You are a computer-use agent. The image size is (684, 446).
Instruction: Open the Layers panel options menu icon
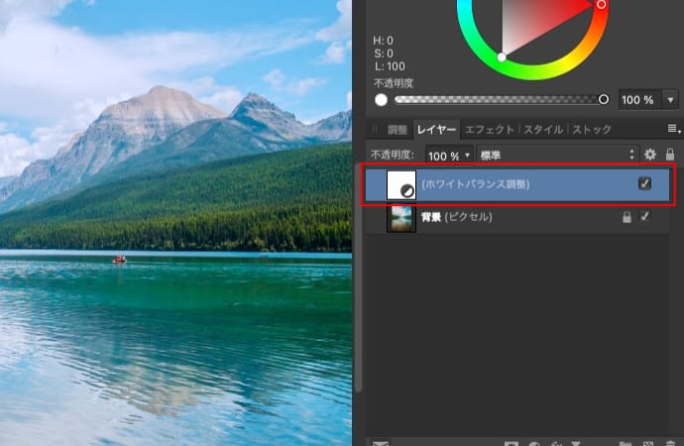[673, 130]
